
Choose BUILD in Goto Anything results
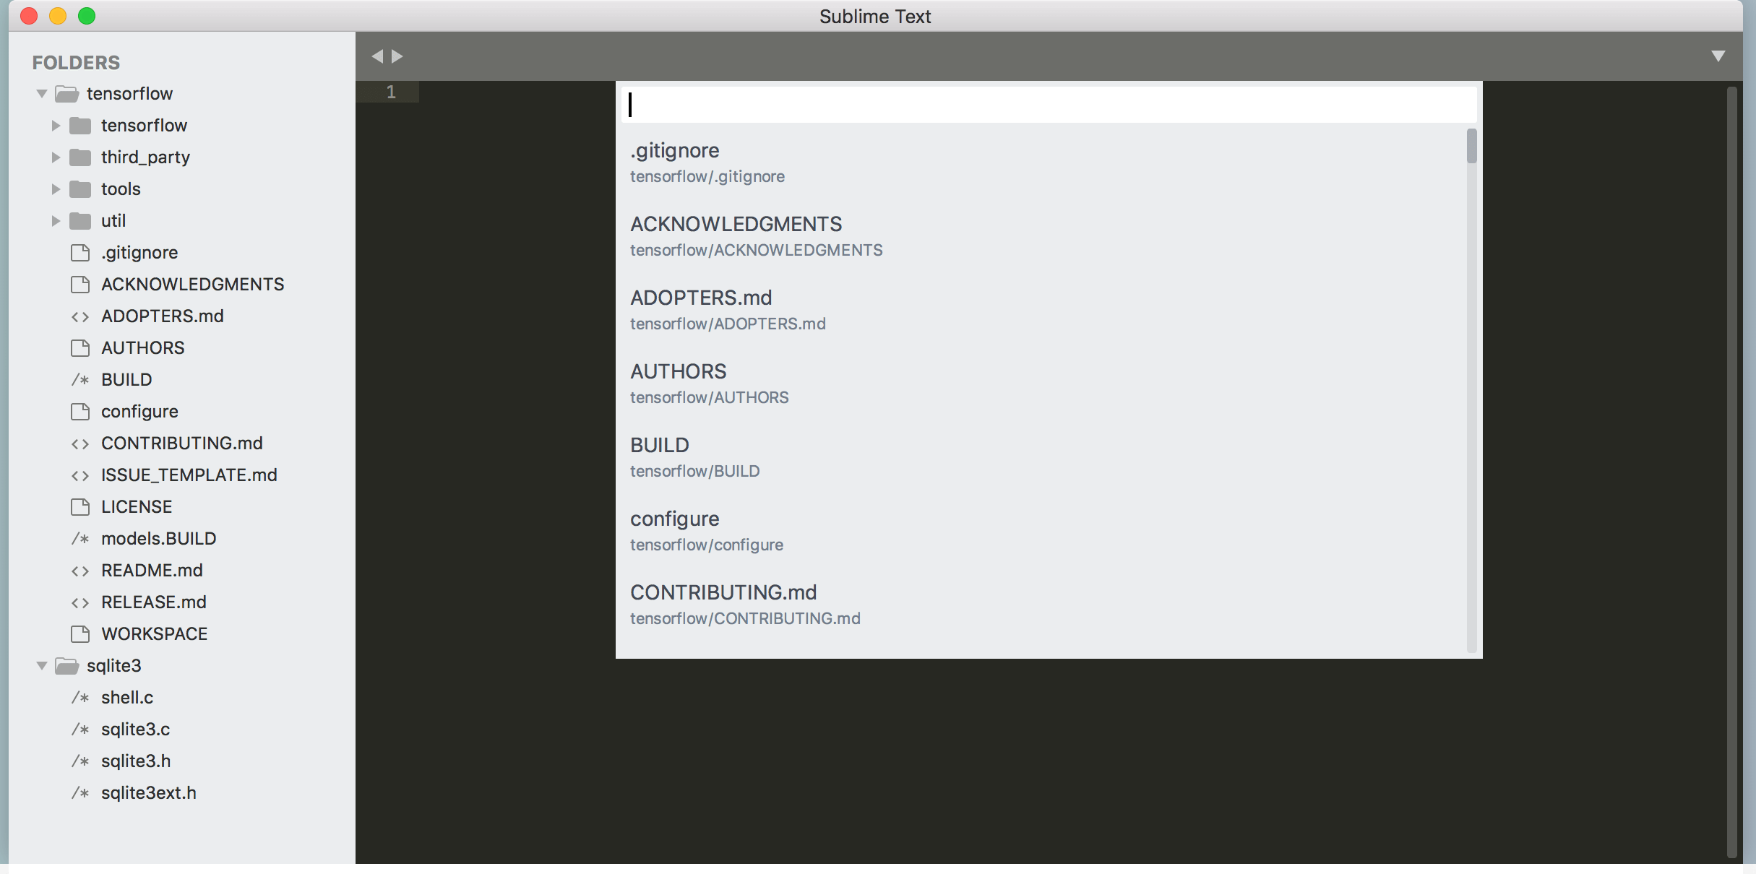pos(1041,457)
